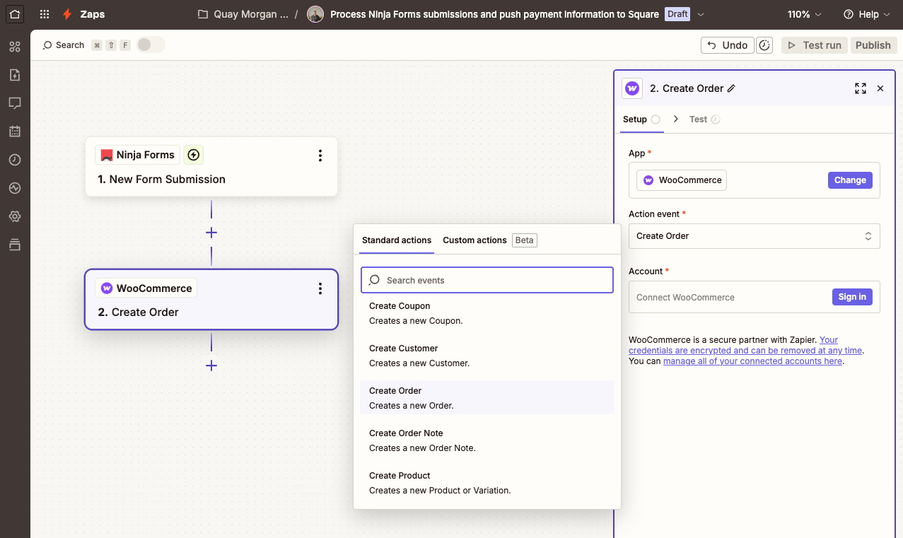Open the calendar icon in left sidebar

click(15, 131)
